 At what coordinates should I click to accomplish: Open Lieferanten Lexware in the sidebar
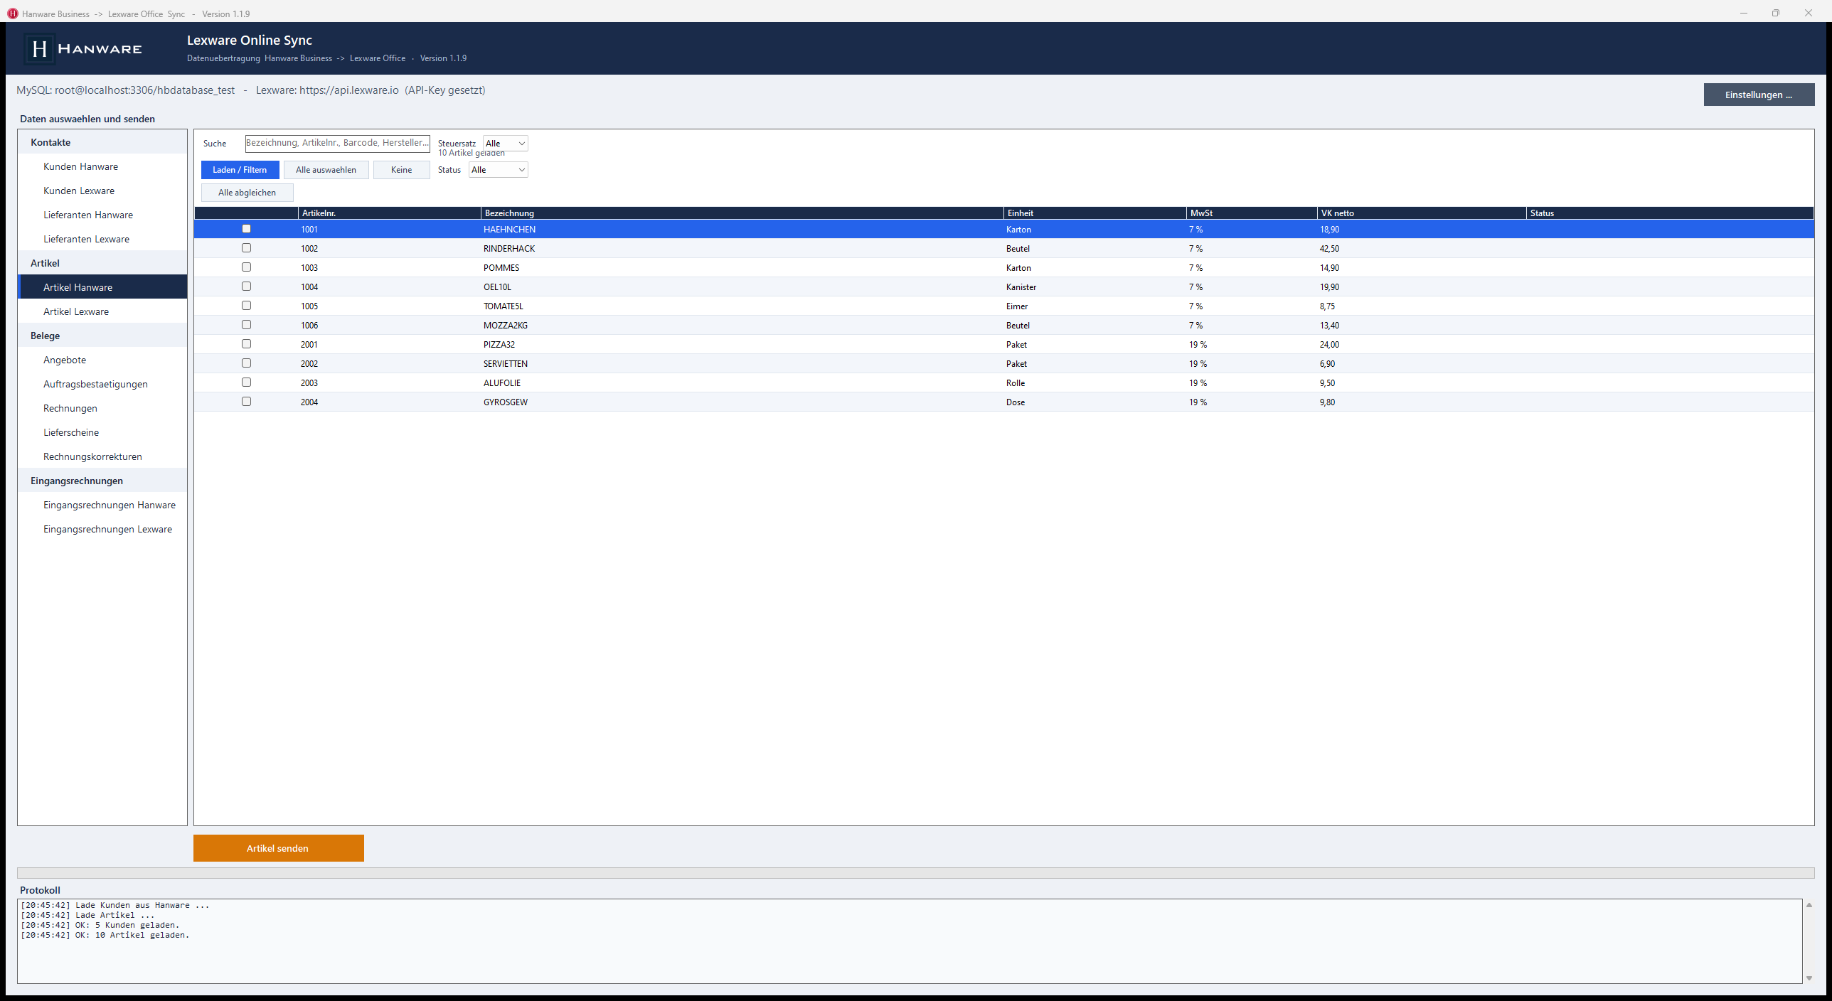point(102,239)
